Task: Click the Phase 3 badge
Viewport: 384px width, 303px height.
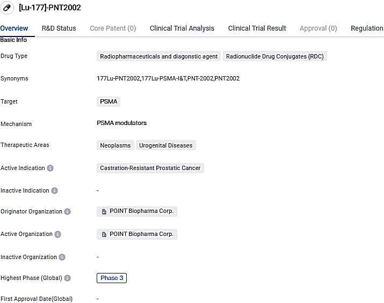Action: 112,278
